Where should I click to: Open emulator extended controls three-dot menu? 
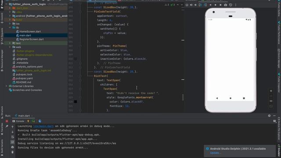click(236, 5)
